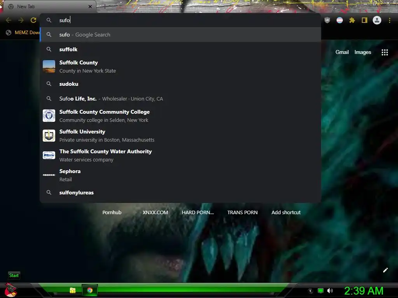
Task: Close the New Tab tab
Action: coord(90,7)
